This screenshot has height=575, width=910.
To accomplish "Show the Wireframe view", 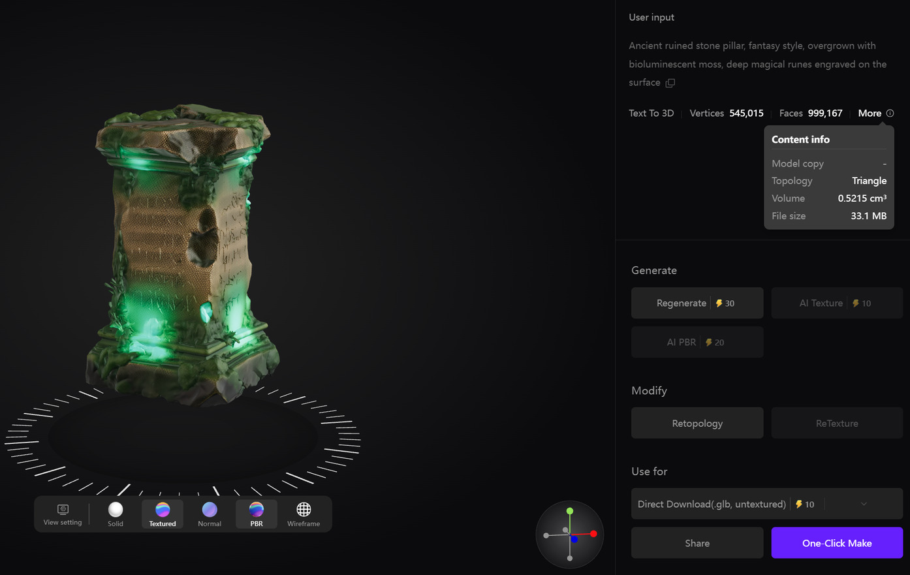I will [303, 513].
